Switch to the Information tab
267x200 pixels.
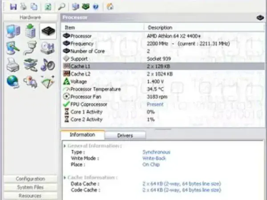(82, 135)
